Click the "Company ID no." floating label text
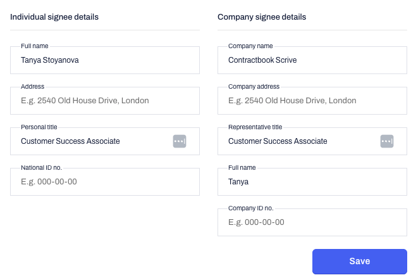 point(250,208)
